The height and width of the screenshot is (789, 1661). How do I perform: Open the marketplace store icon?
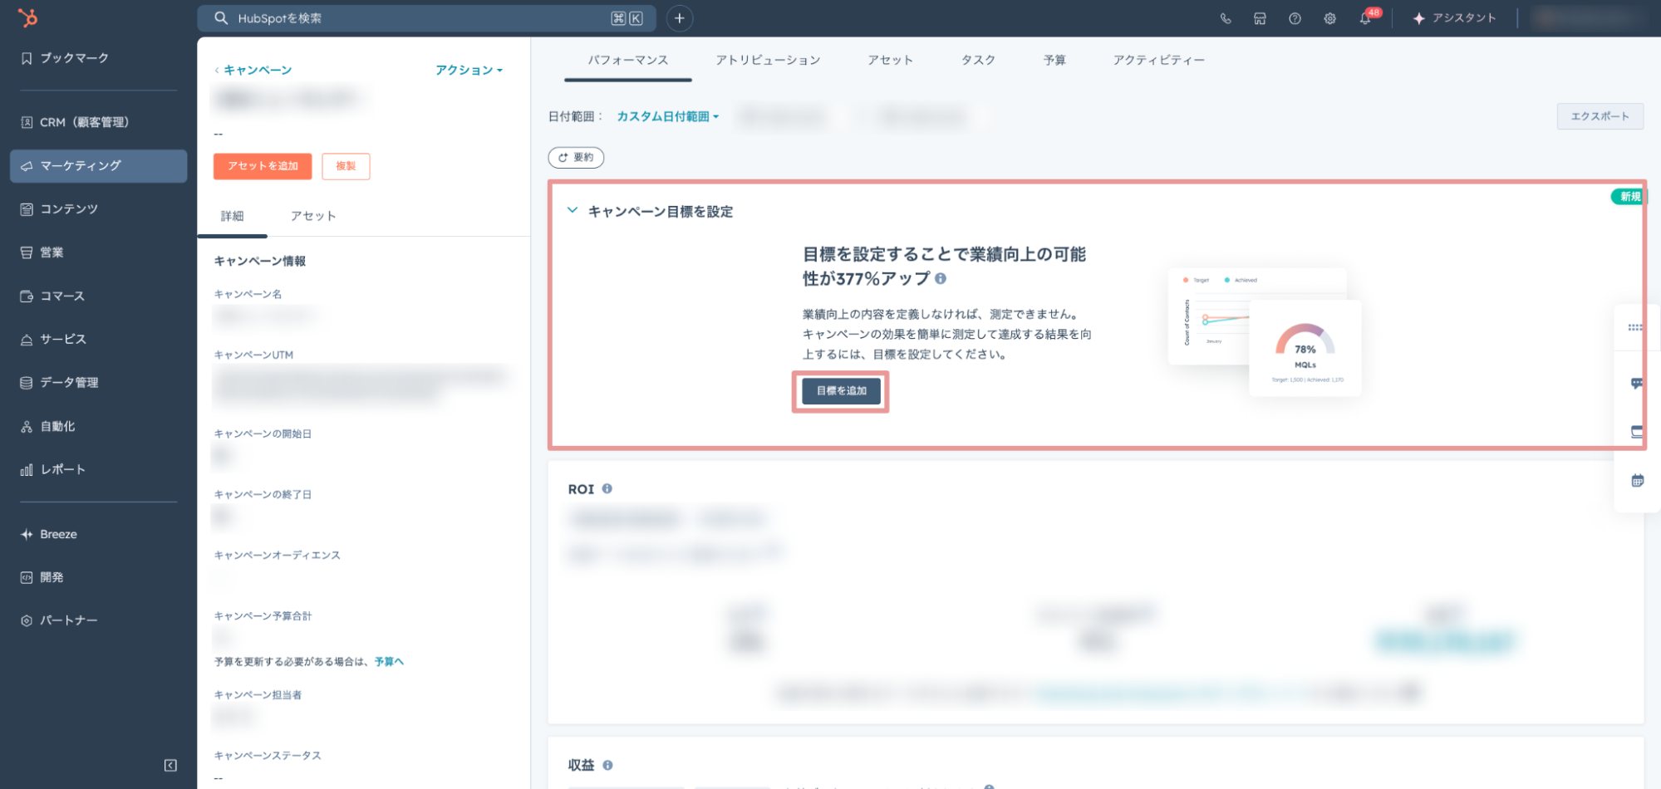pos(1260,18)
